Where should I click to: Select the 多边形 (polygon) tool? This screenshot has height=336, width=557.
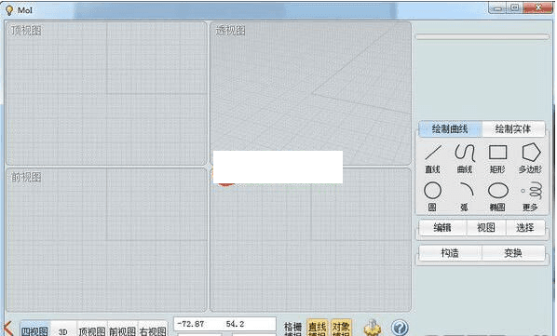[530, 158]
